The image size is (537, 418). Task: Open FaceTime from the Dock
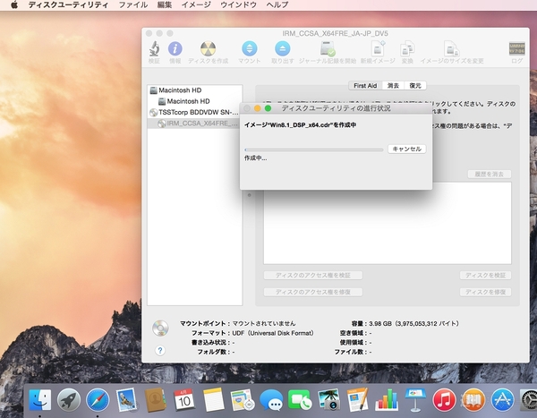click(x=300, y=399)
